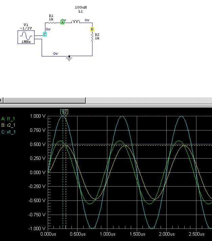The height and width of the screenshot is (241, 212).
Task: Click the empty scrollbar track area
Action: click(x=149, y=100)
